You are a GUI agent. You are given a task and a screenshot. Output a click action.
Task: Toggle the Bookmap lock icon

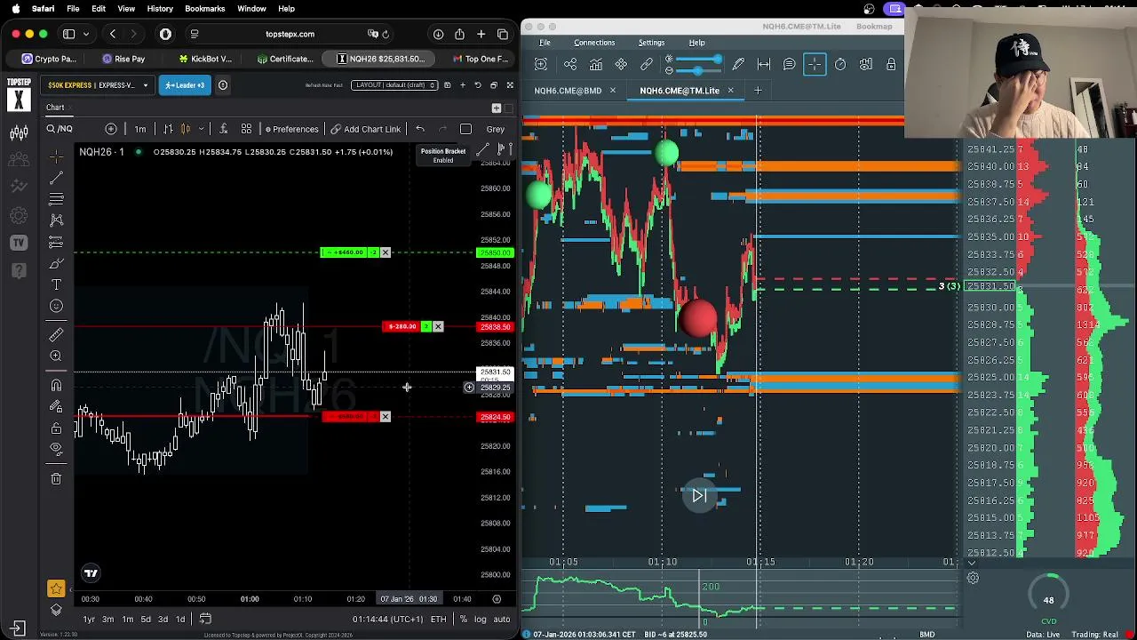[x=891, y=64]
